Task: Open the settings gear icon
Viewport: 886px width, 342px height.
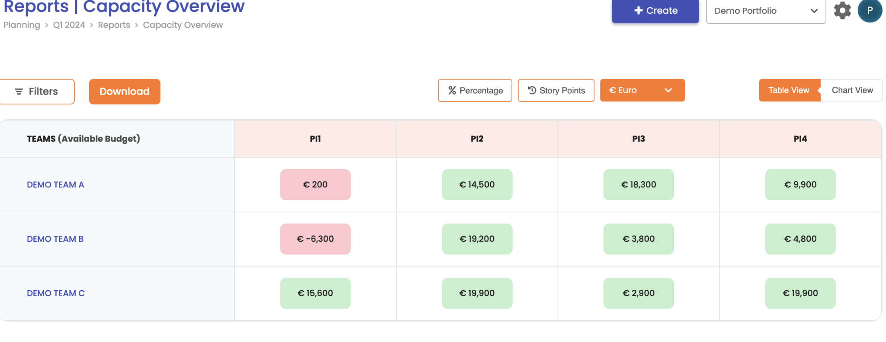Action: pyautogui.click(x=842, y=10)
